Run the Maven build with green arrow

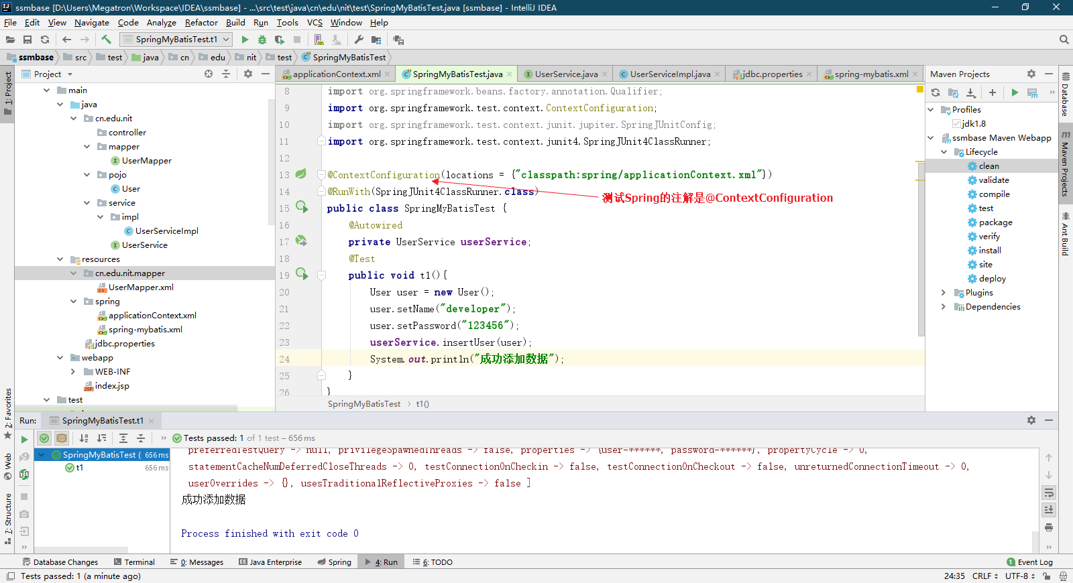[x=1015, y=92]
